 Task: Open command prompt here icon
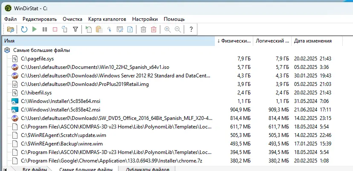pyautogui.click(x=120, y=29)
